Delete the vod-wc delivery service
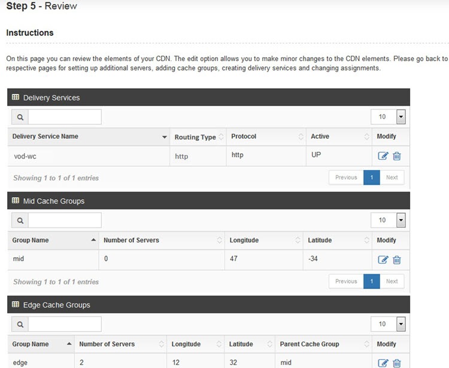The height and width of the screenshot is (368, 449). pyautogui.click(x=397, y=156)
